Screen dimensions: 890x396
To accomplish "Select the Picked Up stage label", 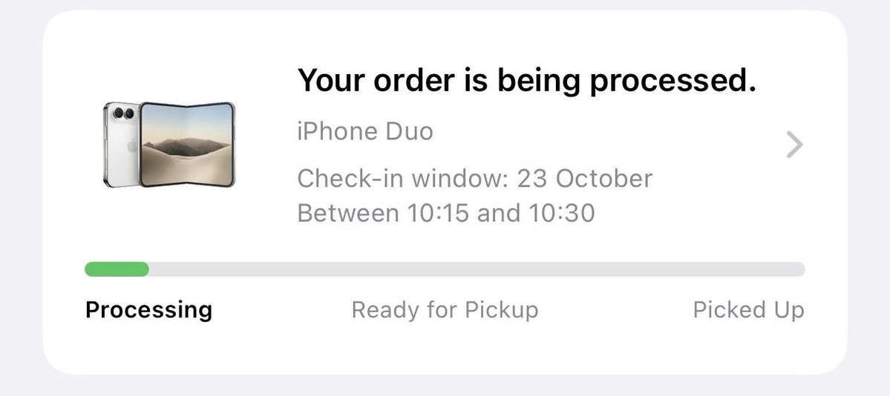I will tap(749, 310).
